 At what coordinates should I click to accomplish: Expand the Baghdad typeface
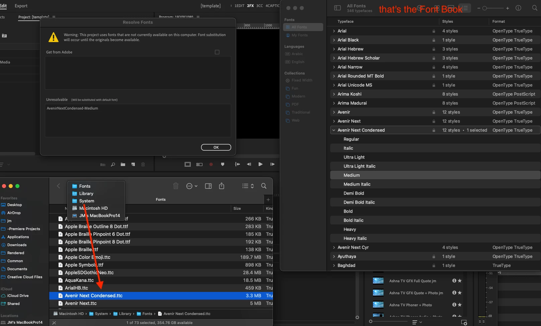coord(334,266)
